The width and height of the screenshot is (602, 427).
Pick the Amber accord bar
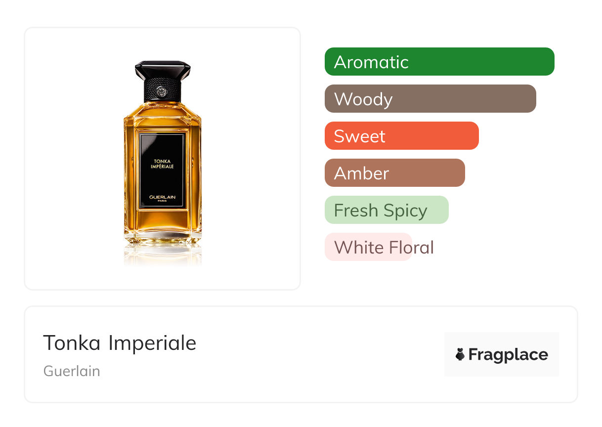[395, 173]
